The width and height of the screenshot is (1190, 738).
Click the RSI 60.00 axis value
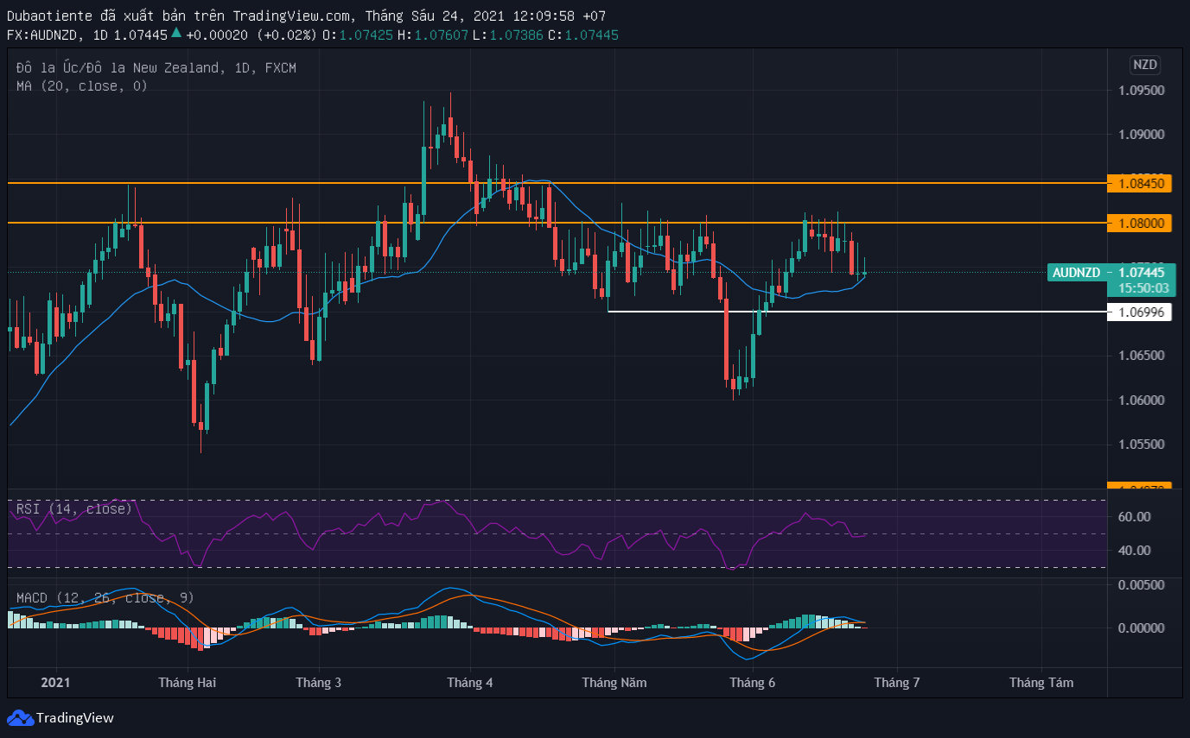(1133, 517)
